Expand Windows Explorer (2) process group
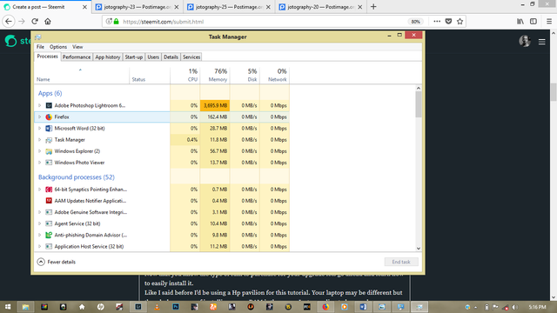The height and width of the screenshot is (313, 557). tap(40, 151)
